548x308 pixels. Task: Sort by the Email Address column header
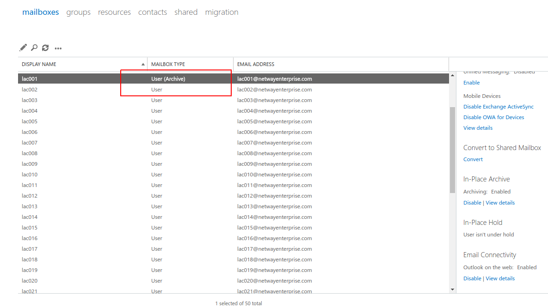click(x=256, y=64)
